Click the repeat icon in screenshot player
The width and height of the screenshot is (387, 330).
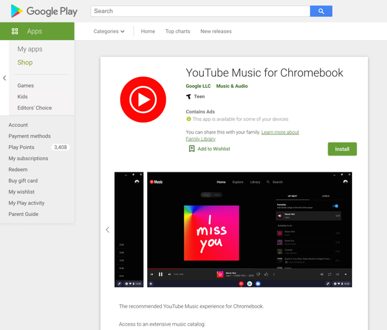pyautogui.click(x=330, y=274)
